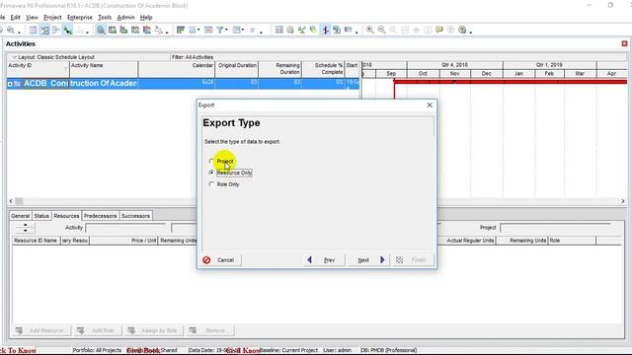Click the Project input field in details pane

(556, 228)
